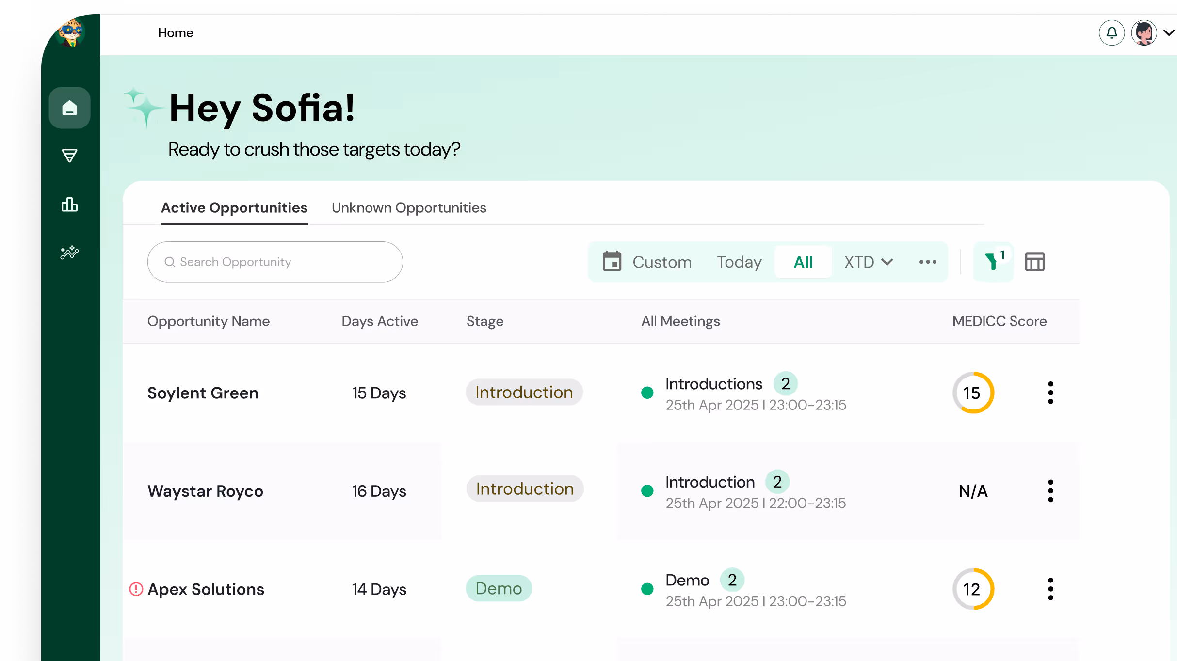Open the bar chart leaderboard sidebar icon
The width and height of the screenshot is (1177, 661).
click(x=70, y=205)
